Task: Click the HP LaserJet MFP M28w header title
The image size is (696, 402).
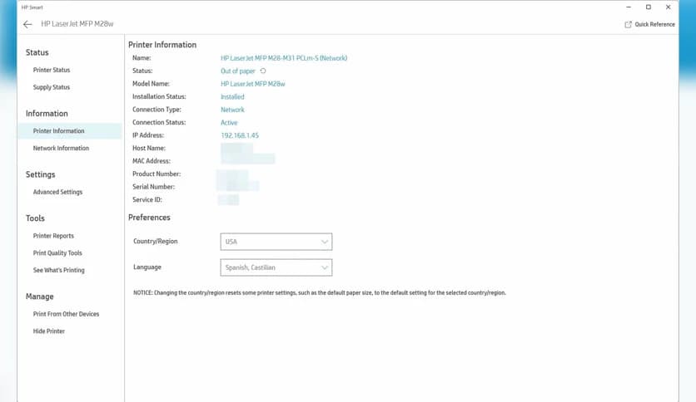Action: click(77, 24)
